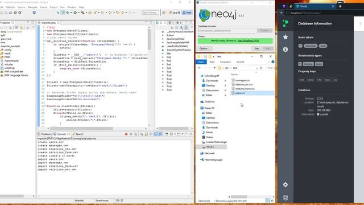Image resolution: width=364 pixels, height=205 pixels.
Task: Open File Explorer help question mark icon
Action: point(273,62)
